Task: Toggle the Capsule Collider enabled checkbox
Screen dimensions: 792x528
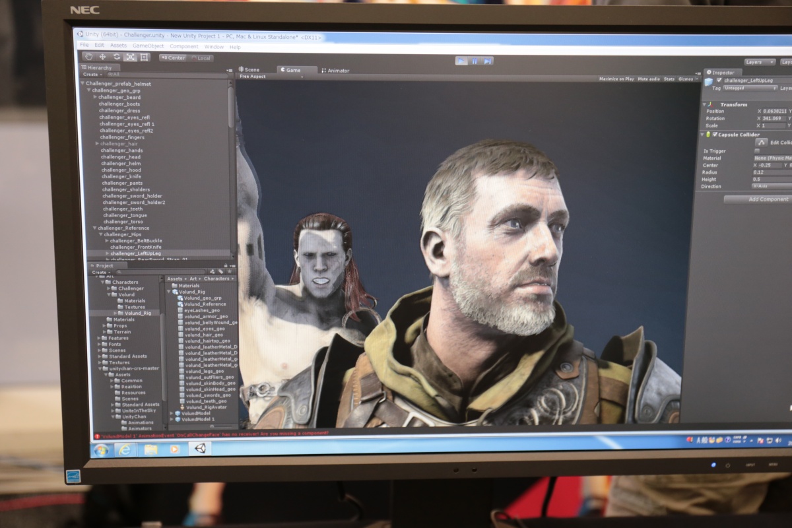Action: click(x=715, y=134)
